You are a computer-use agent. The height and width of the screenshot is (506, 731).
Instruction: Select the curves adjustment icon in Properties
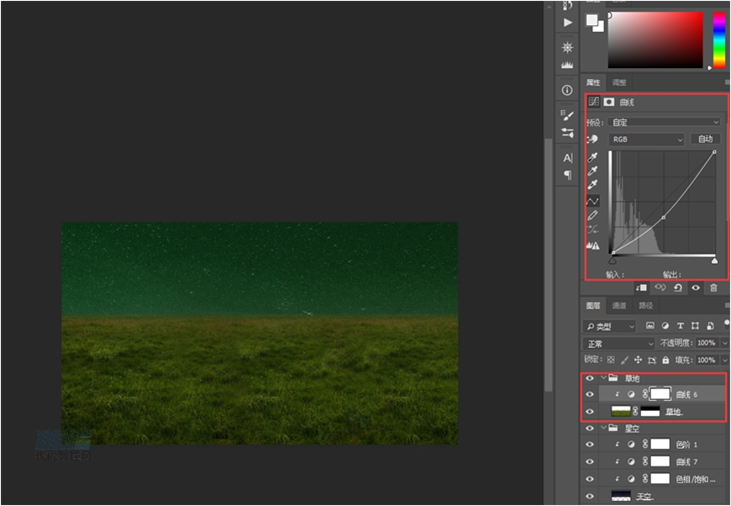click(593, 102)
